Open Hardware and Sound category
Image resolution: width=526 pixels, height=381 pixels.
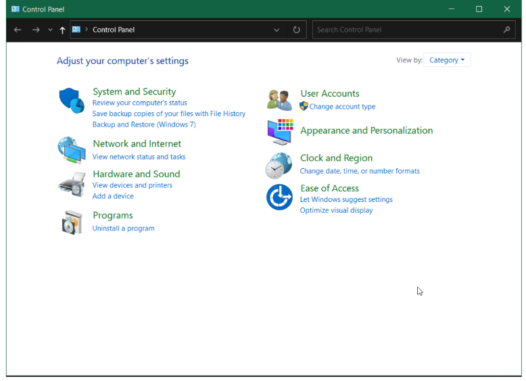tap(137, 174)
